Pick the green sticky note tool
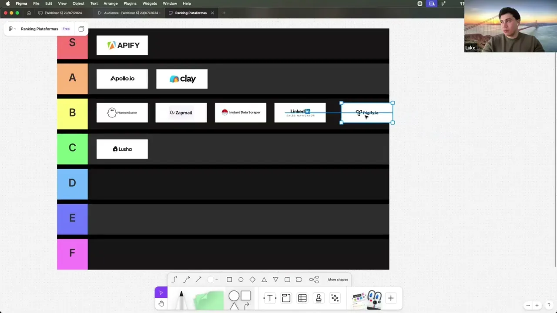This screenshot has width=557, height=313. point(209,301)
